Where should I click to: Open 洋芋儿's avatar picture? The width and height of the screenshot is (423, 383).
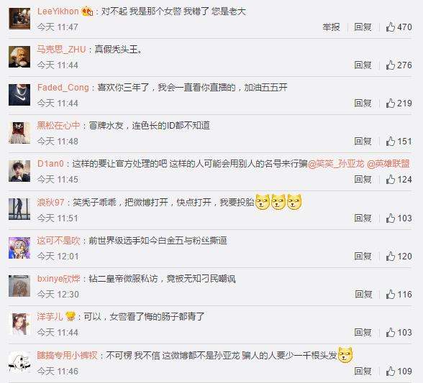coord(19,324)
